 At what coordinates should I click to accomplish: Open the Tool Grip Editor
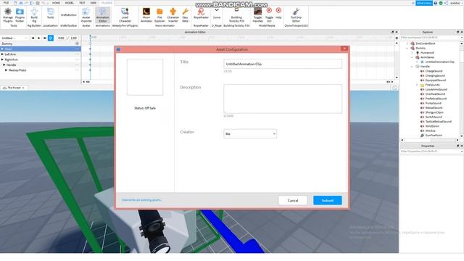tap(296, 15)
